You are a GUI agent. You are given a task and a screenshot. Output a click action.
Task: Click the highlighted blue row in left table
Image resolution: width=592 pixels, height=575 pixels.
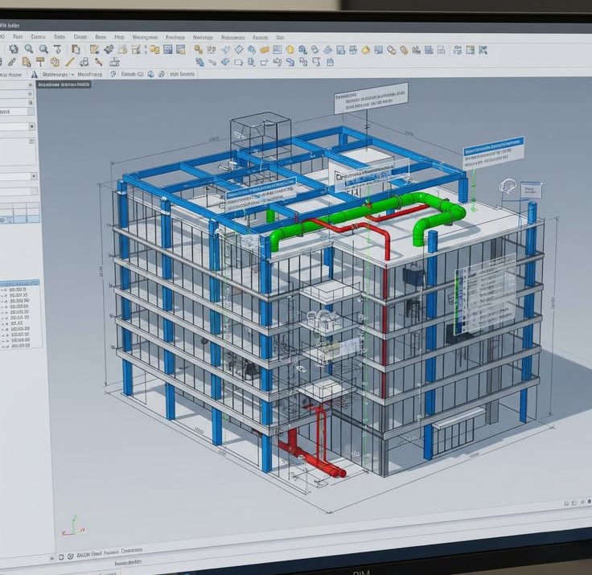coord(19,220)
